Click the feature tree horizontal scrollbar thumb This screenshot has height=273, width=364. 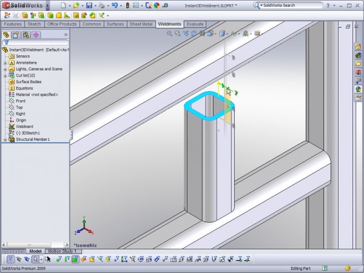point(29,245)
